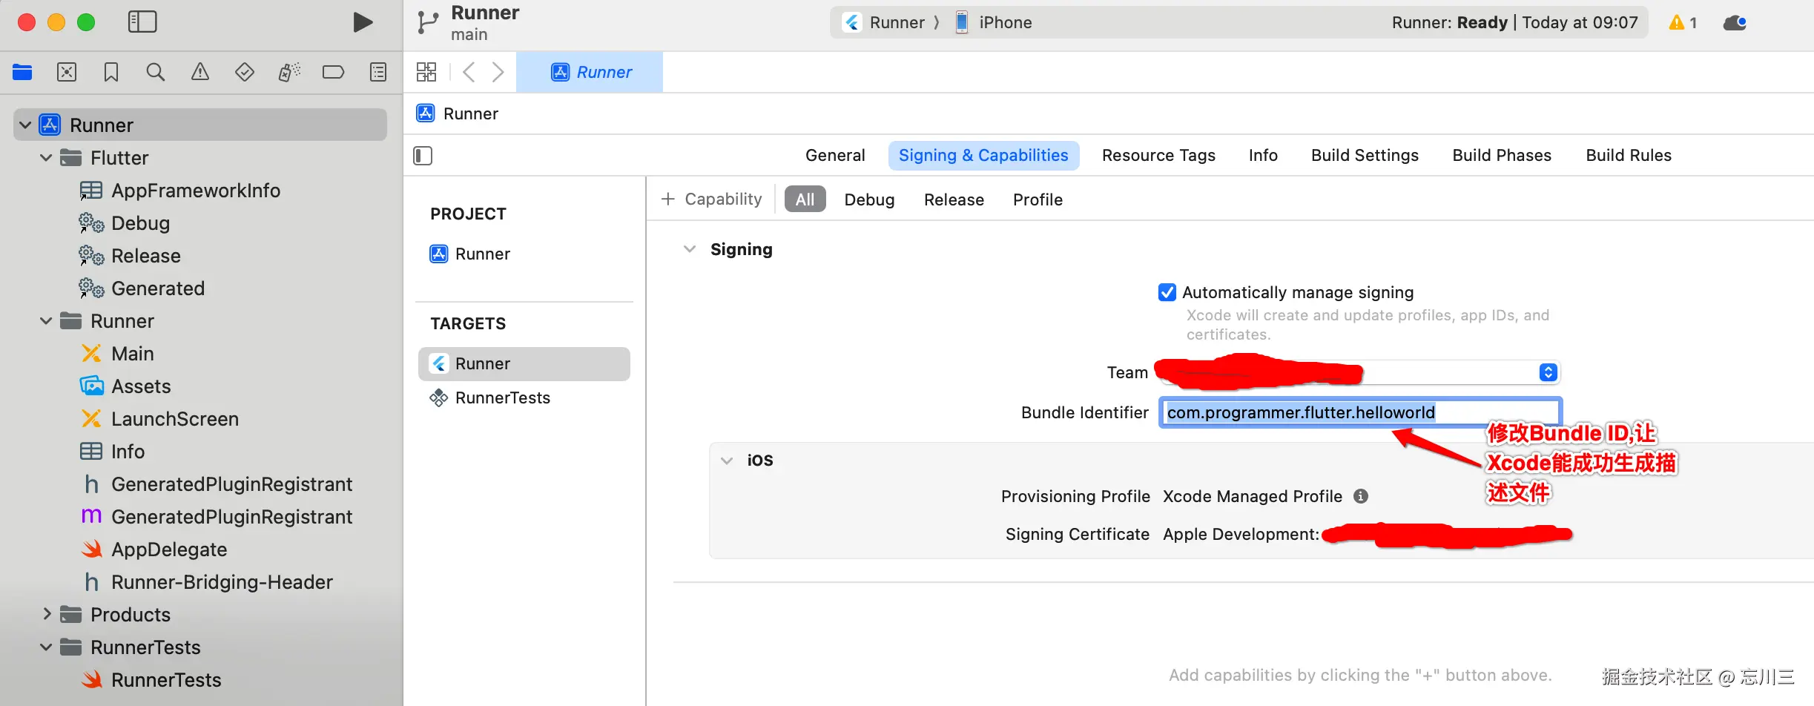The image size is (1814, 706).
Task: Show the Report navigator icon
Action: click(378, 72)
